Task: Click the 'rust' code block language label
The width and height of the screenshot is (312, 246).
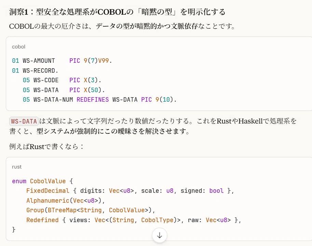Action: click(17, 167)
